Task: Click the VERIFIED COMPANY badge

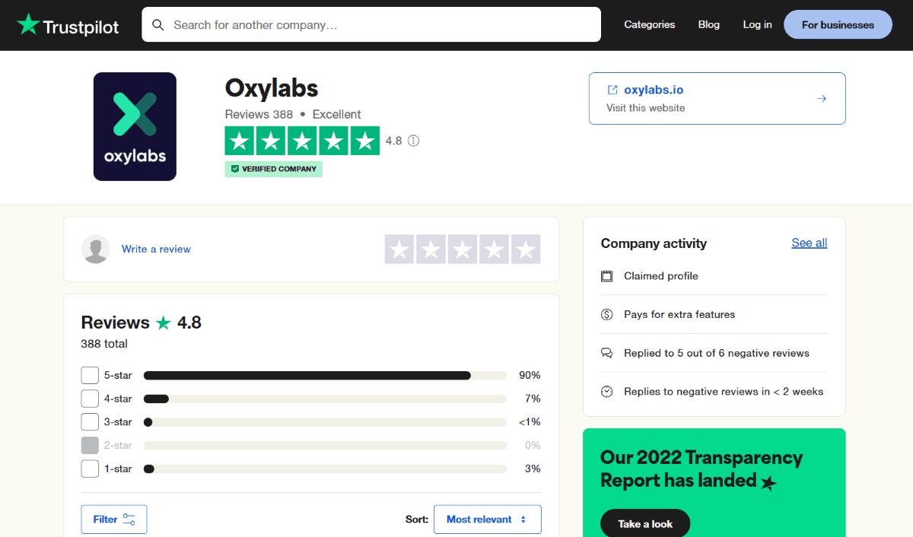Action: (x=274, y=169)
